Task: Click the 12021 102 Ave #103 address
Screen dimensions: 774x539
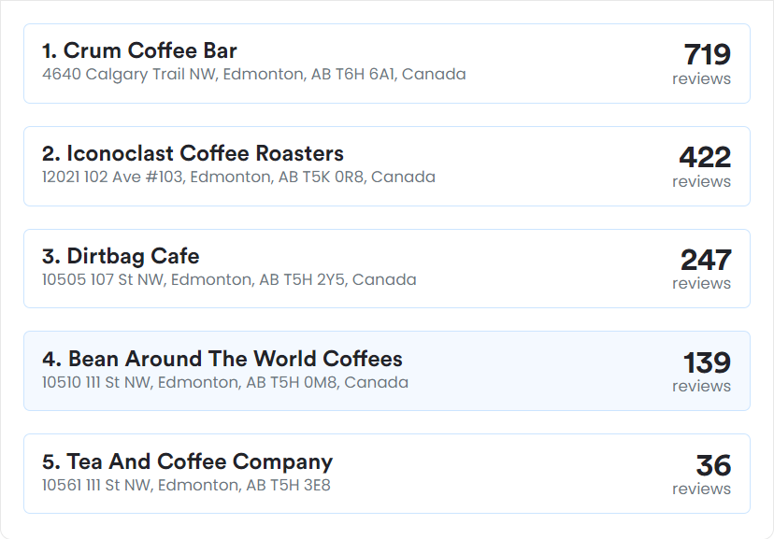Action: [x=238, y=177]
